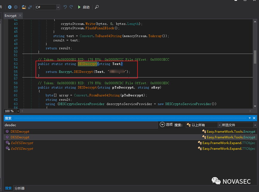
Task: Click the open file folder icon
Action: point(24,7)
